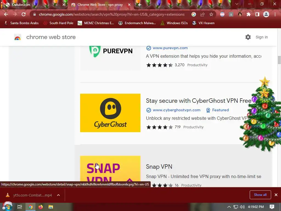Toggle the browser side panel
281x211 pixels.
pyautogui.click(x=257, y=14)
